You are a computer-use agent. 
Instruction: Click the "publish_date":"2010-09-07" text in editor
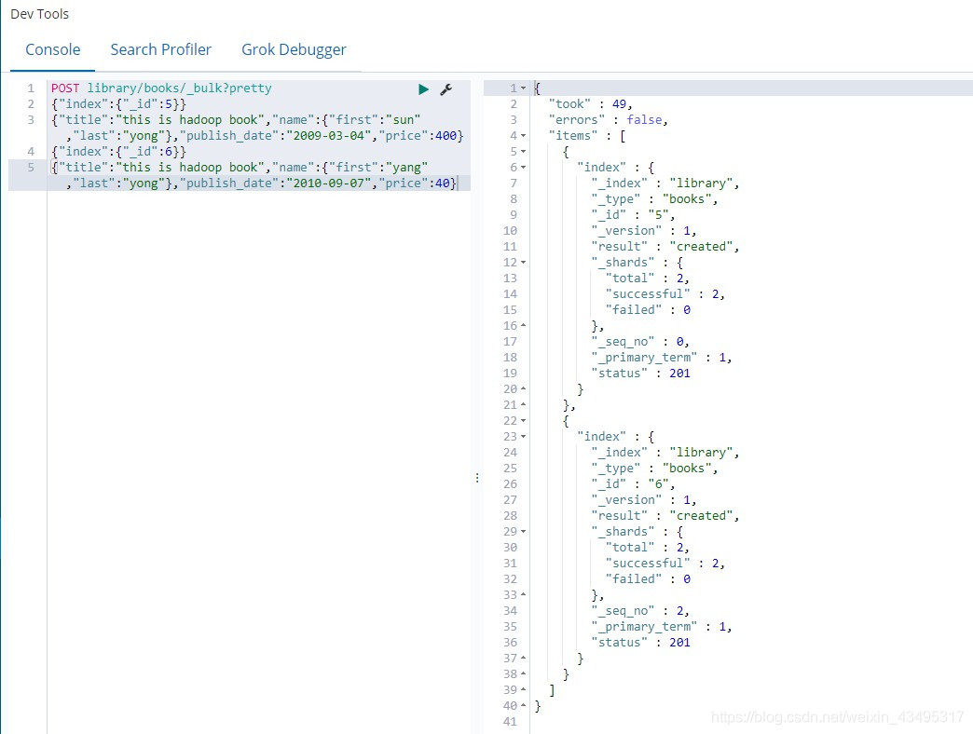[274, 183]
